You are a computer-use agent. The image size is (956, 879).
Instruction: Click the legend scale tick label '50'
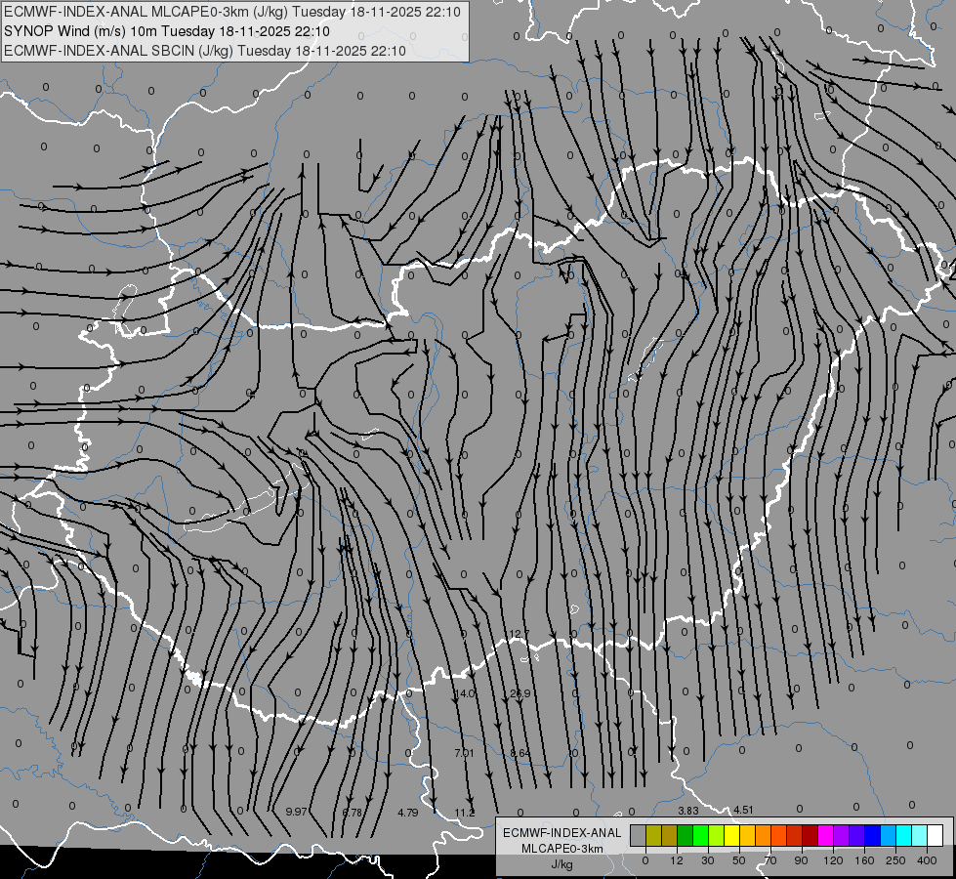[739, 860]
